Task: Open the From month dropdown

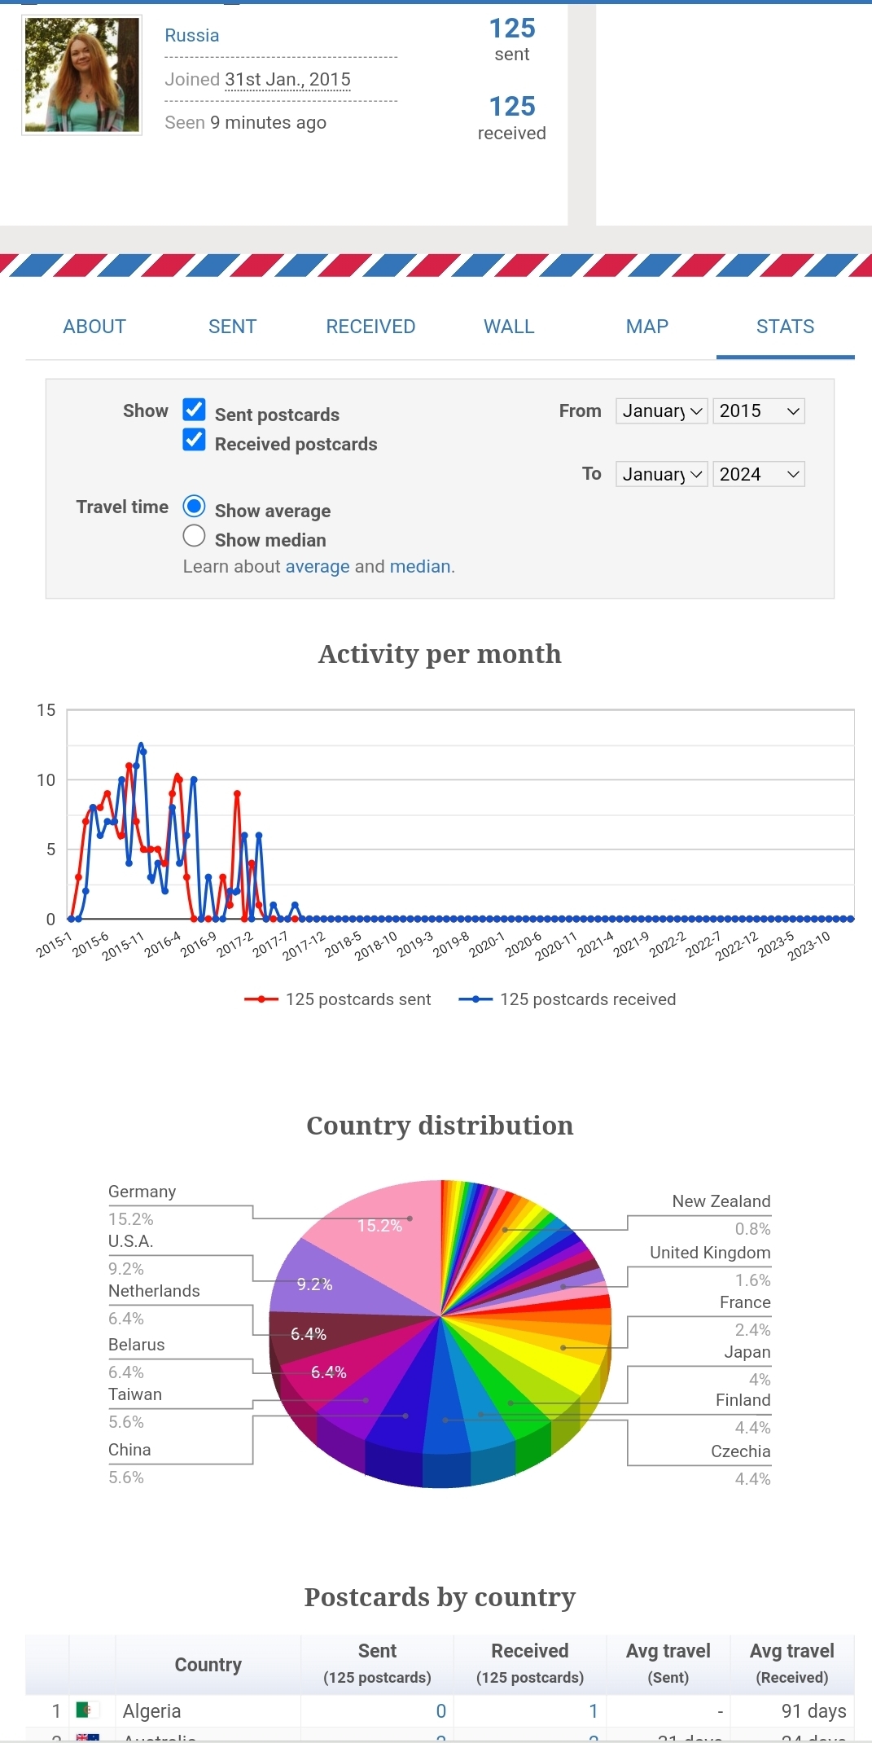Action: (662, 411)
